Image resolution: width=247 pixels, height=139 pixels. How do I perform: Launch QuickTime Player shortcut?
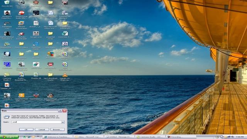pyautogui.click(x=36, y=46)
